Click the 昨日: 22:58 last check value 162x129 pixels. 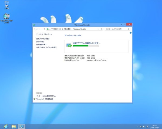click(x=91, y=56)
